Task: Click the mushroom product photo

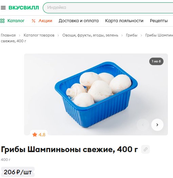Action: pos(96,94)
